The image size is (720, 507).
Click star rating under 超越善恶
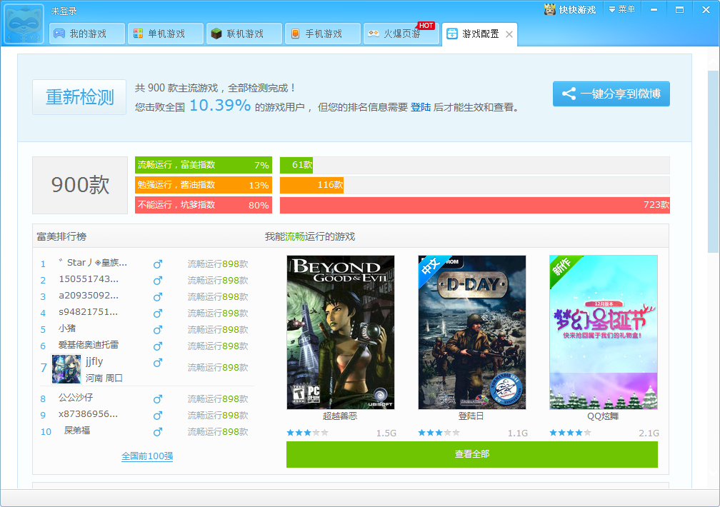(x=307, y=433)
